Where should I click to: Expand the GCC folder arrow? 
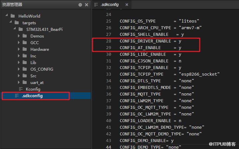(19, 42)
